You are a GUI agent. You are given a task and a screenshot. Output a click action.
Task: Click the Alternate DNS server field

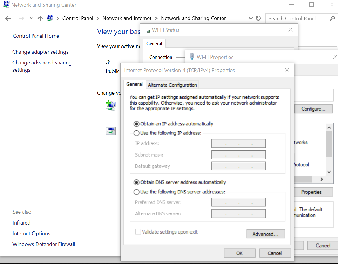click(238, 214)
